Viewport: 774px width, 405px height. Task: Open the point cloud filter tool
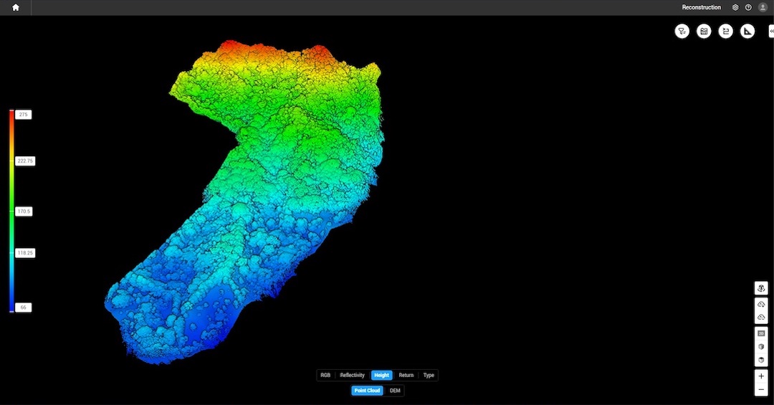click(x=682, y=31)
